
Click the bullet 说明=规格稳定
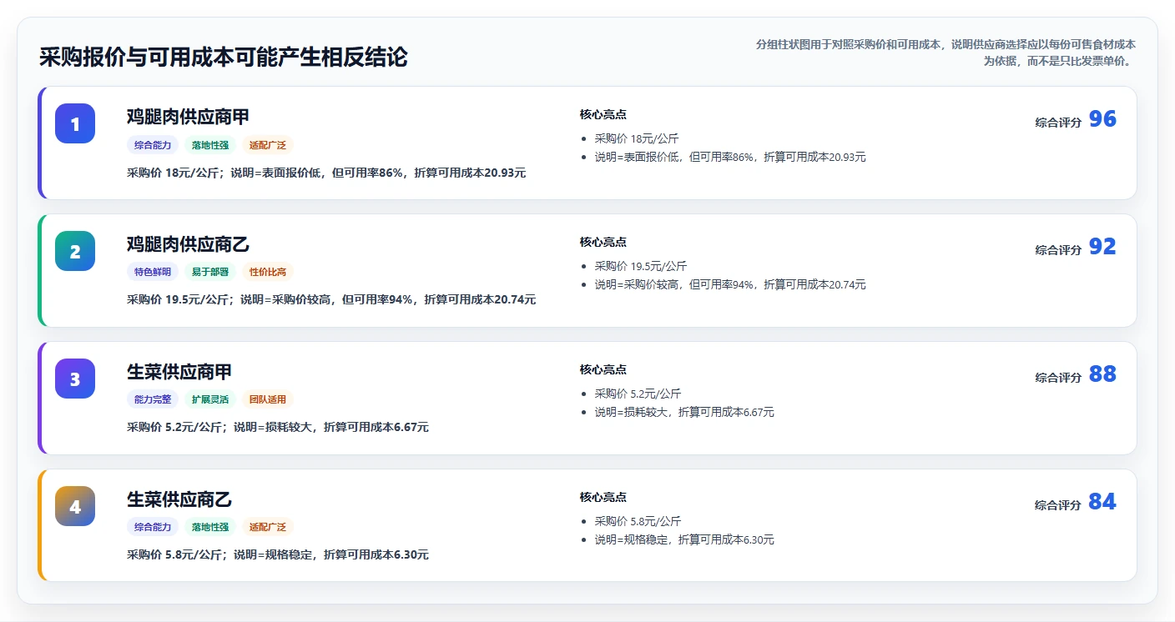[x=684, y=539]
